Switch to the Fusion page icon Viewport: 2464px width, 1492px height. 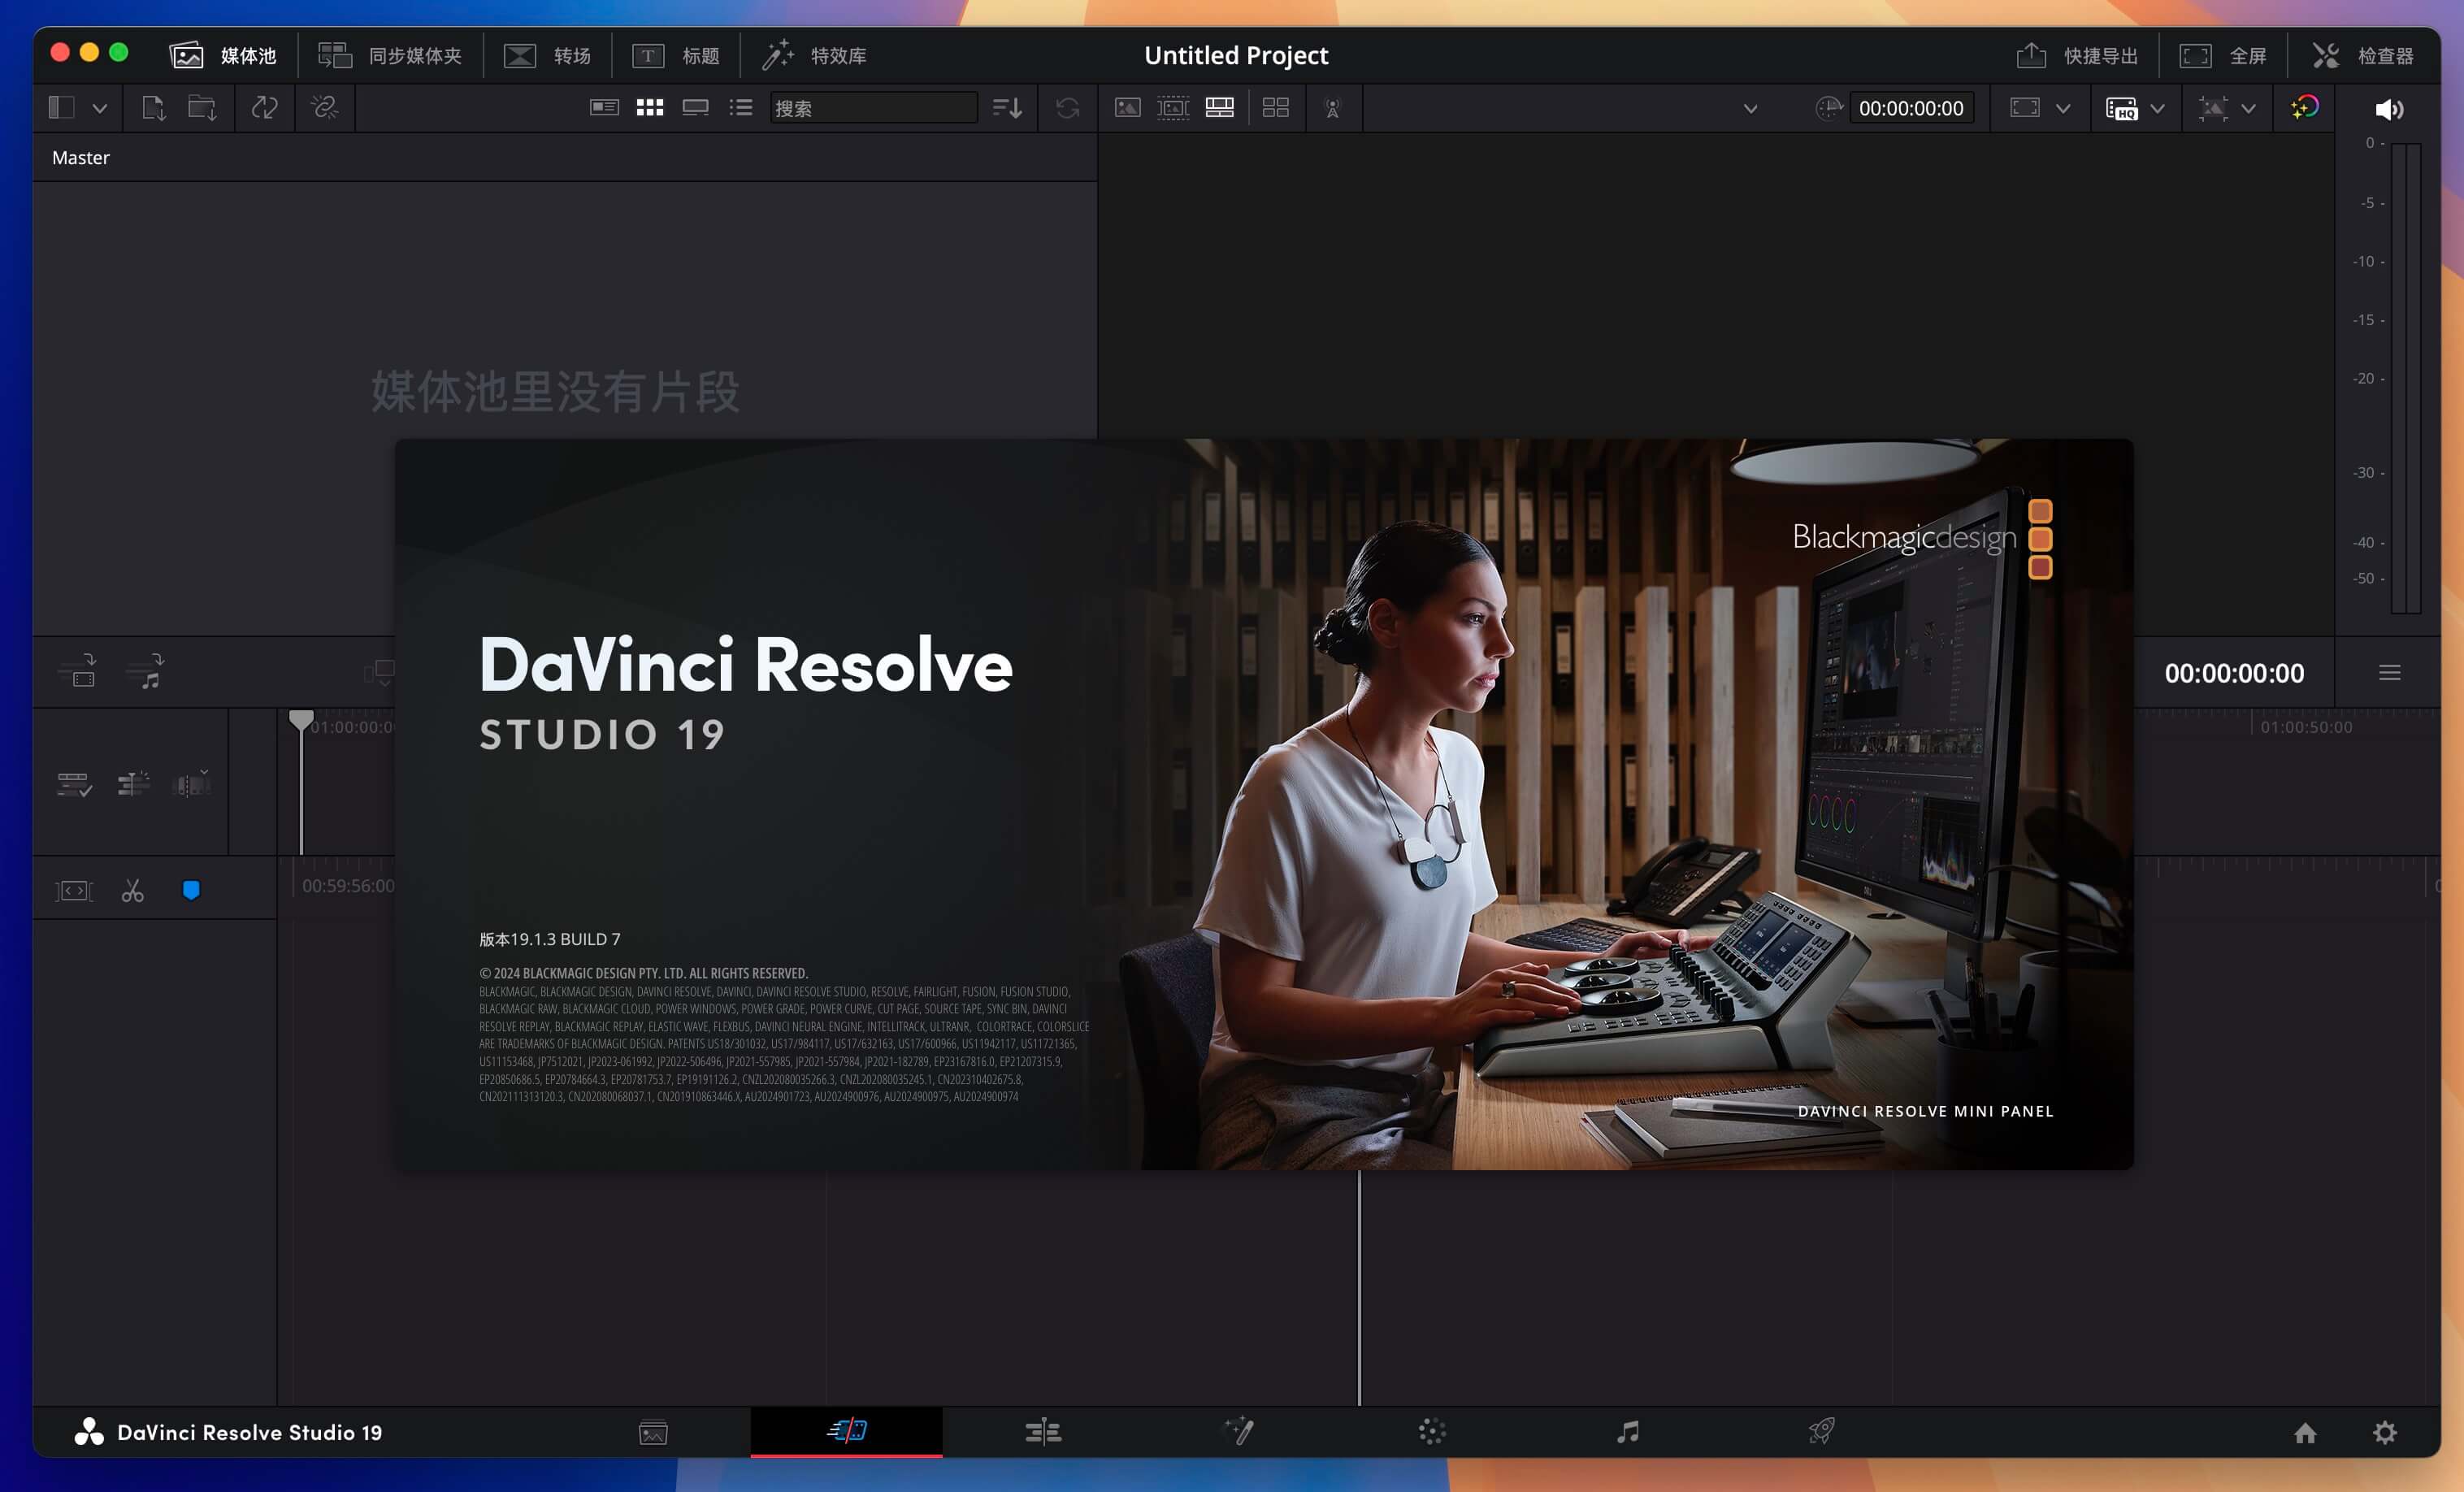tap(1239, 1431)
